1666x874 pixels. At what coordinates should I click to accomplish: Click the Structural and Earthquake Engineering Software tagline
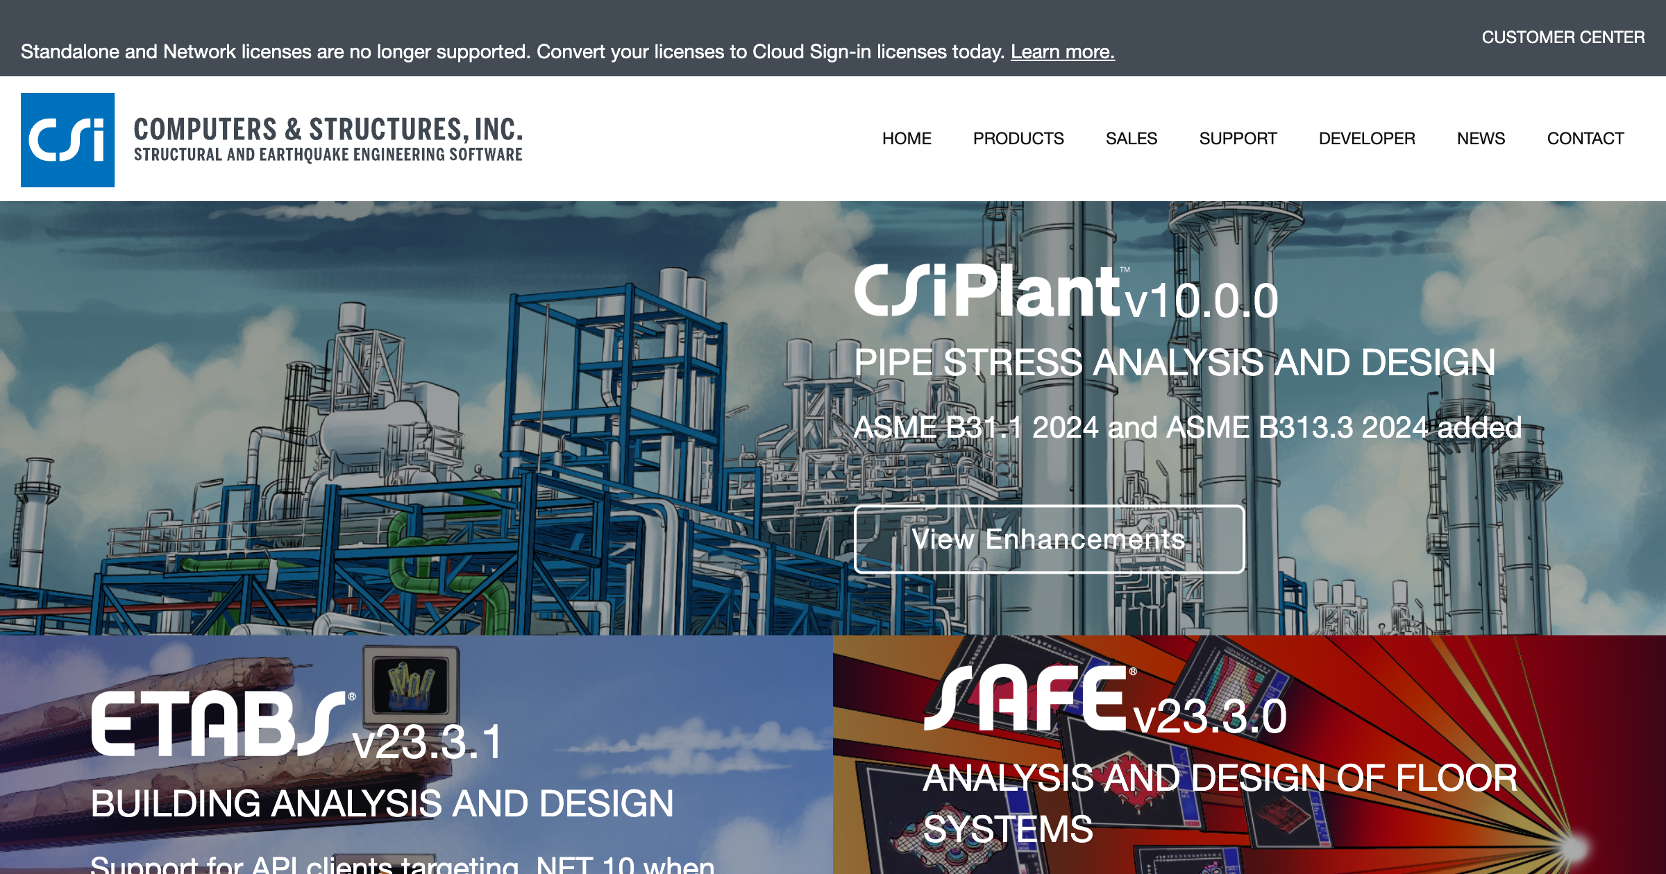tap(328, 155)
